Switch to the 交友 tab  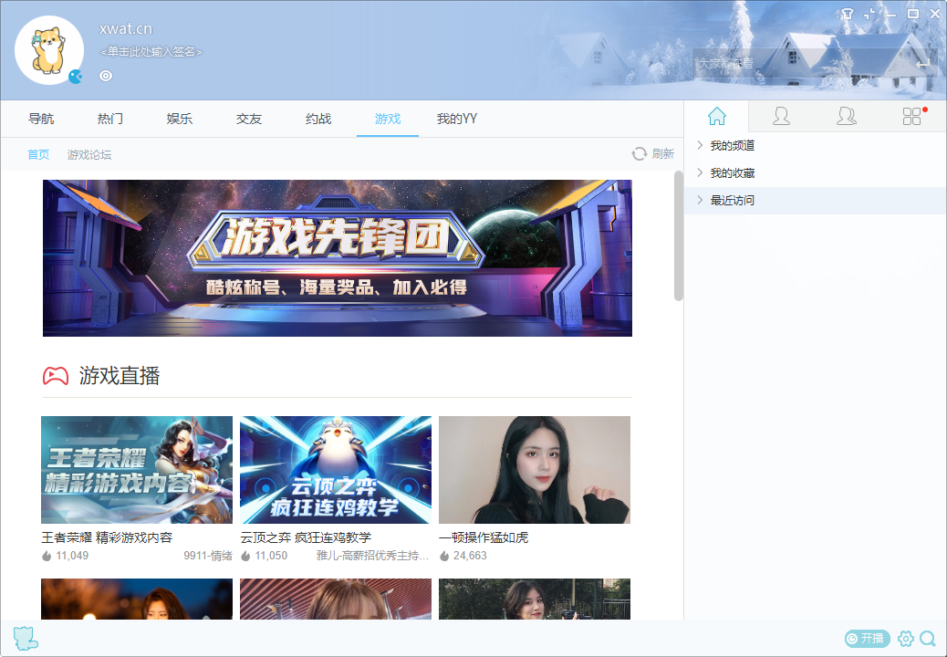pos(249,119)
